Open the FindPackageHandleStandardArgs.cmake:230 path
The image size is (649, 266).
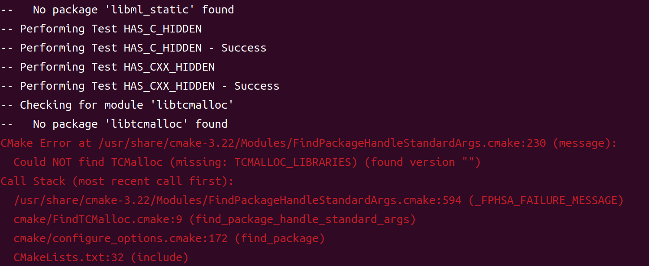click(x=322, y=143)
